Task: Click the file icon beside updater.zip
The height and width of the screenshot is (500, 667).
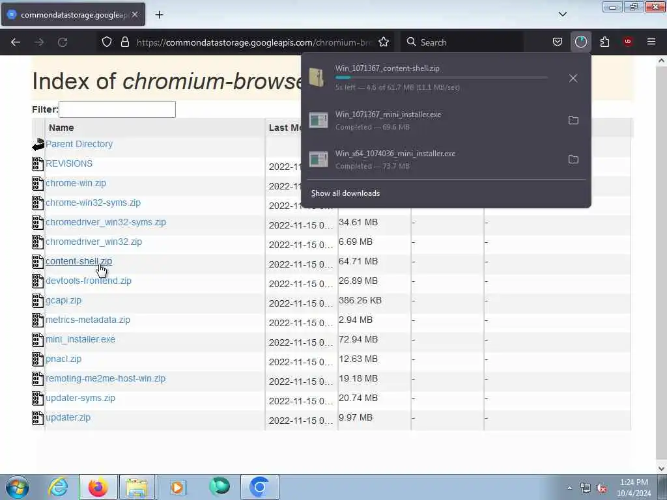Action: pos(38,419)
